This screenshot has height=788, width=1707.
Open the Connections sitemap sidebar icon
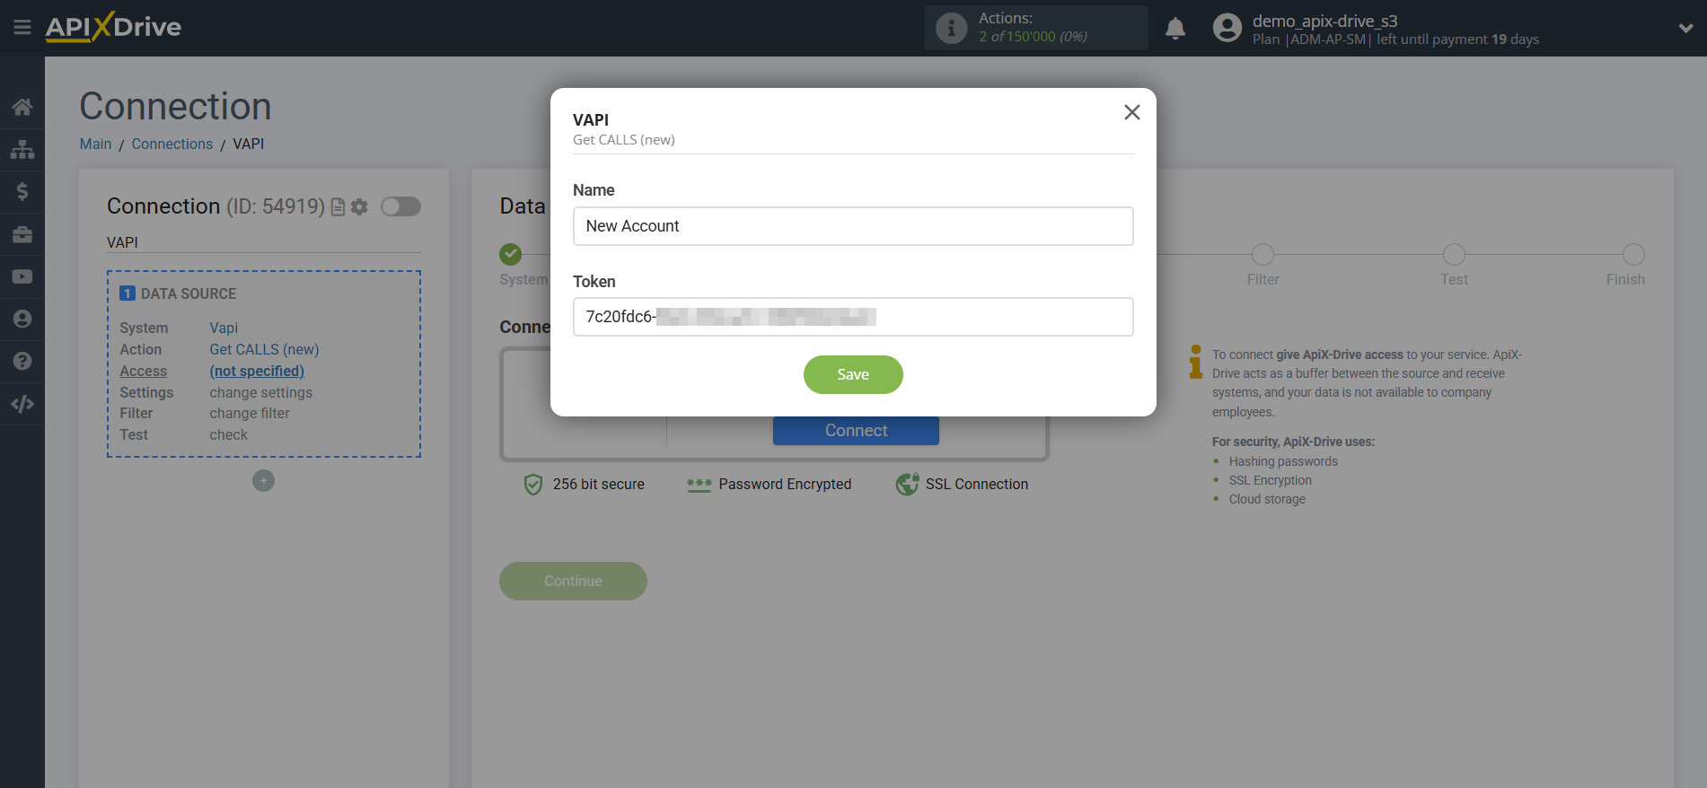(22, 149)
